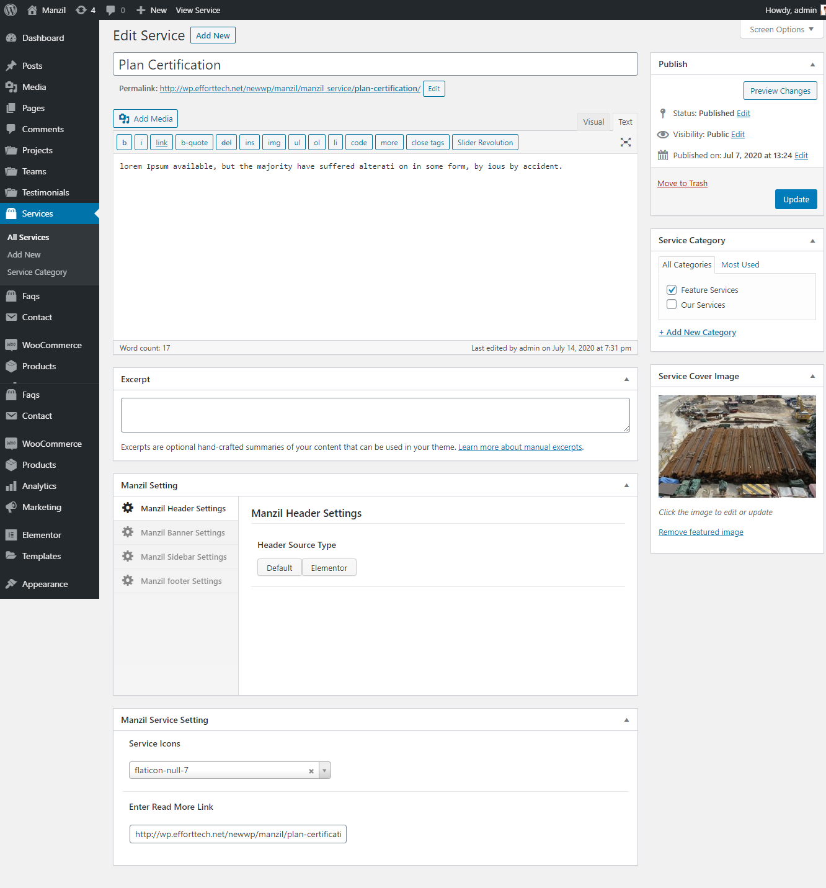Switch to the Visual editor tab
The height and width of the screenshot is (888, 826).
tap(593, 122)
